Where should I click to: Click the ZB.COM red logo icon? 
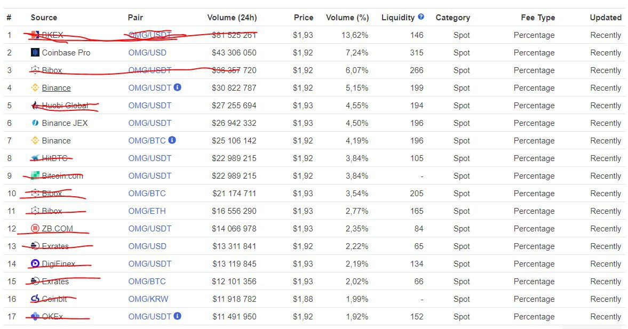(x=35, y=229)
